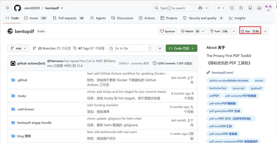Go to GitHub homepage via Octocat logo
The height and width of the screenshot is (143, 277).
pyautogui.click(x=17, y=8)
